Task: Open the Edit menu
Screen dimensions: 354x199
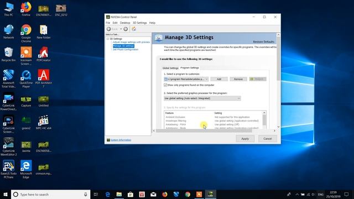Action: 115,23
